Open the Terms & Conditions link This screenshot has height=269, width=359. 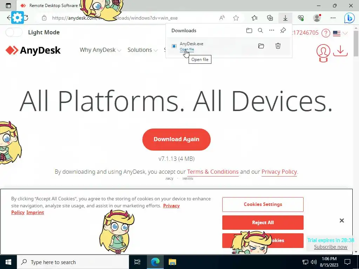(213, 172)
